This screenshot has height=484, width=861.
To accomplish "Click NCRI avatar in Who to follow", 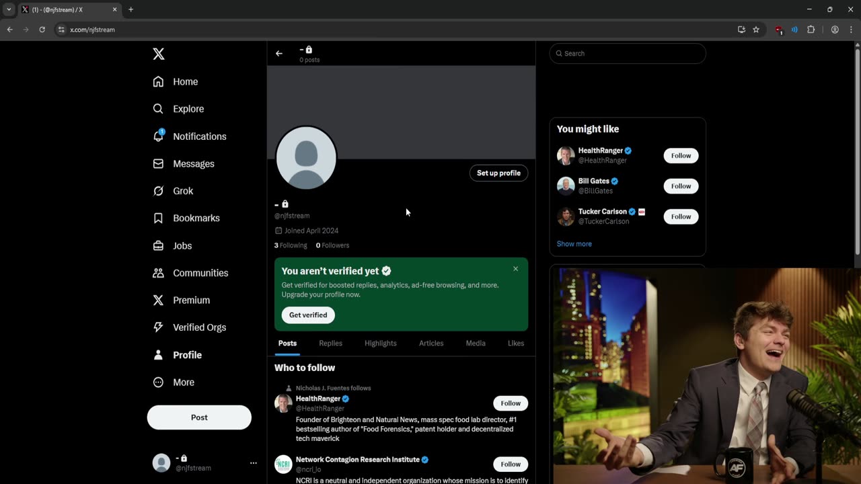I will pyautogui.click(x=284, y=465).
